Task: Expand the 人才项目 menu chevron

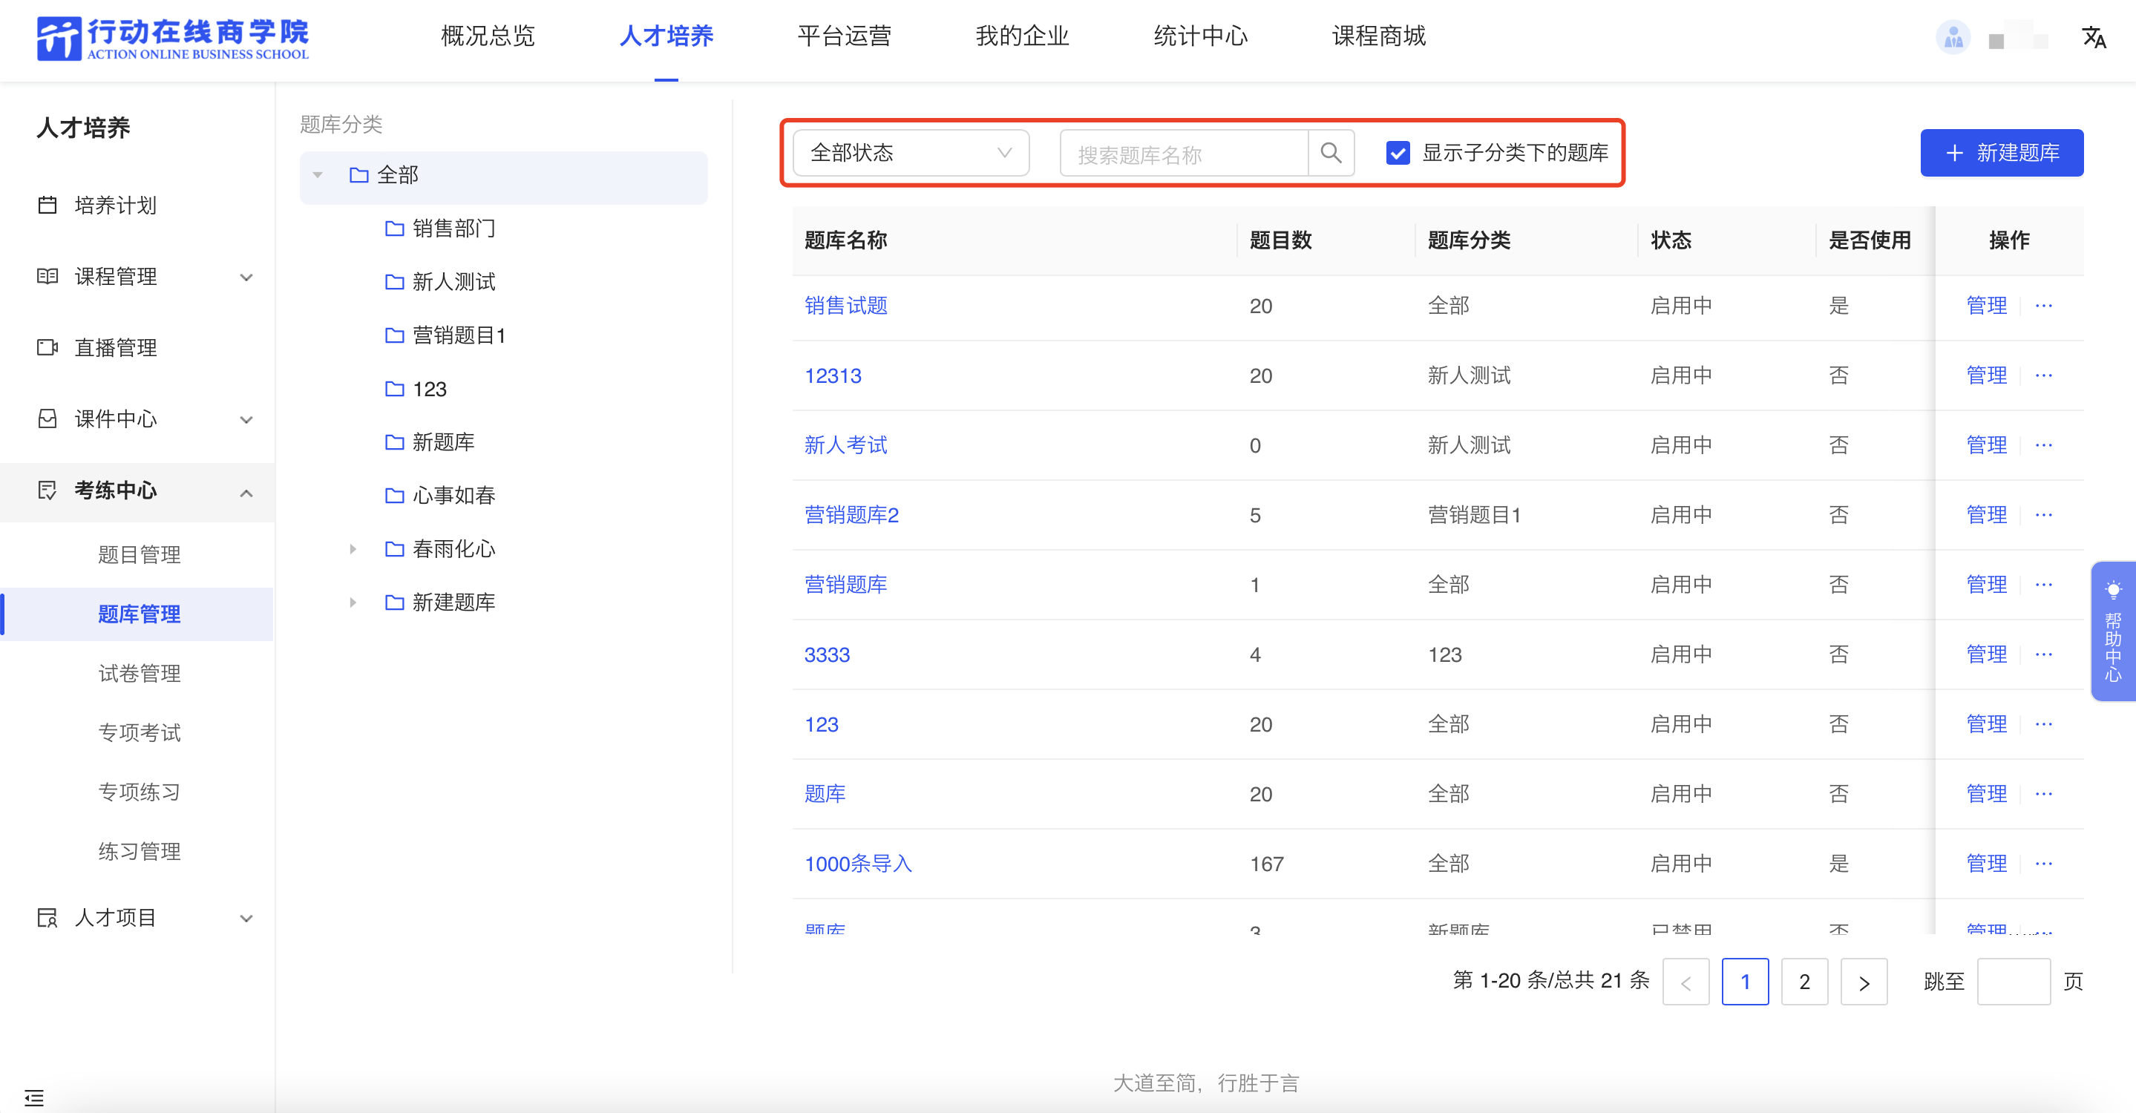Action: pos(246,919)
